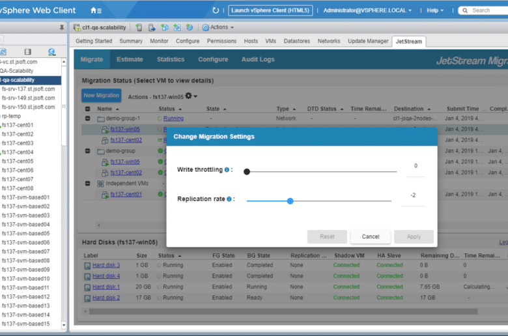Open the Summary tab
This screenshot has height=336, width=508.
131,41
